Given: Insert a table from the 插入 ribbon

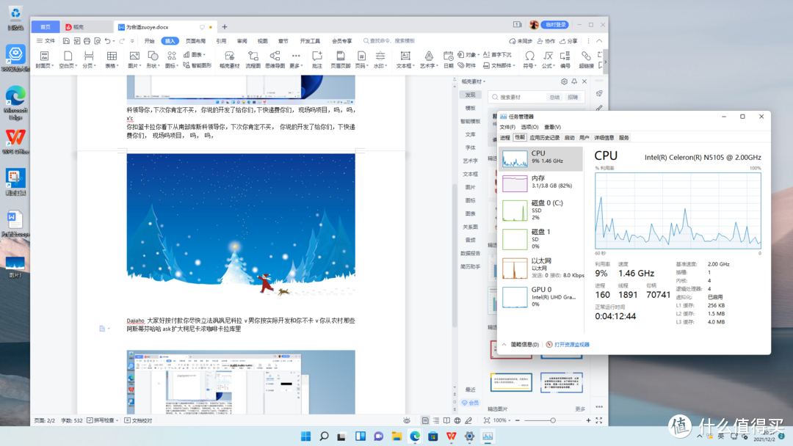Looking at the screenshot, I should click(112, 56).
